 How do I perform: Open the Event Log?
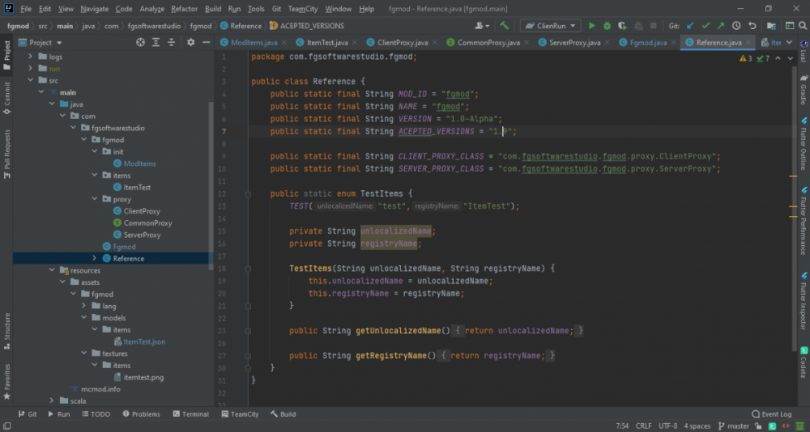pos(771,414)
